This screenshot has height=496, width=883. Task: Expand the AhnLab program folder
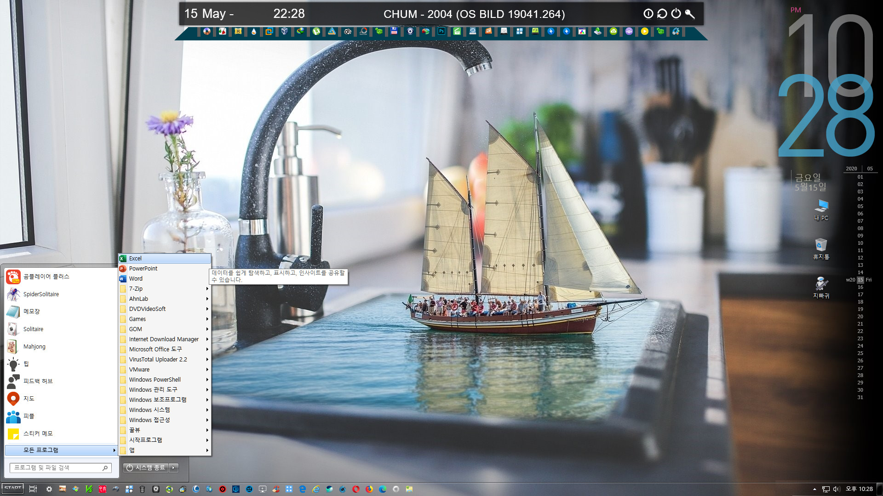point(165,299)
